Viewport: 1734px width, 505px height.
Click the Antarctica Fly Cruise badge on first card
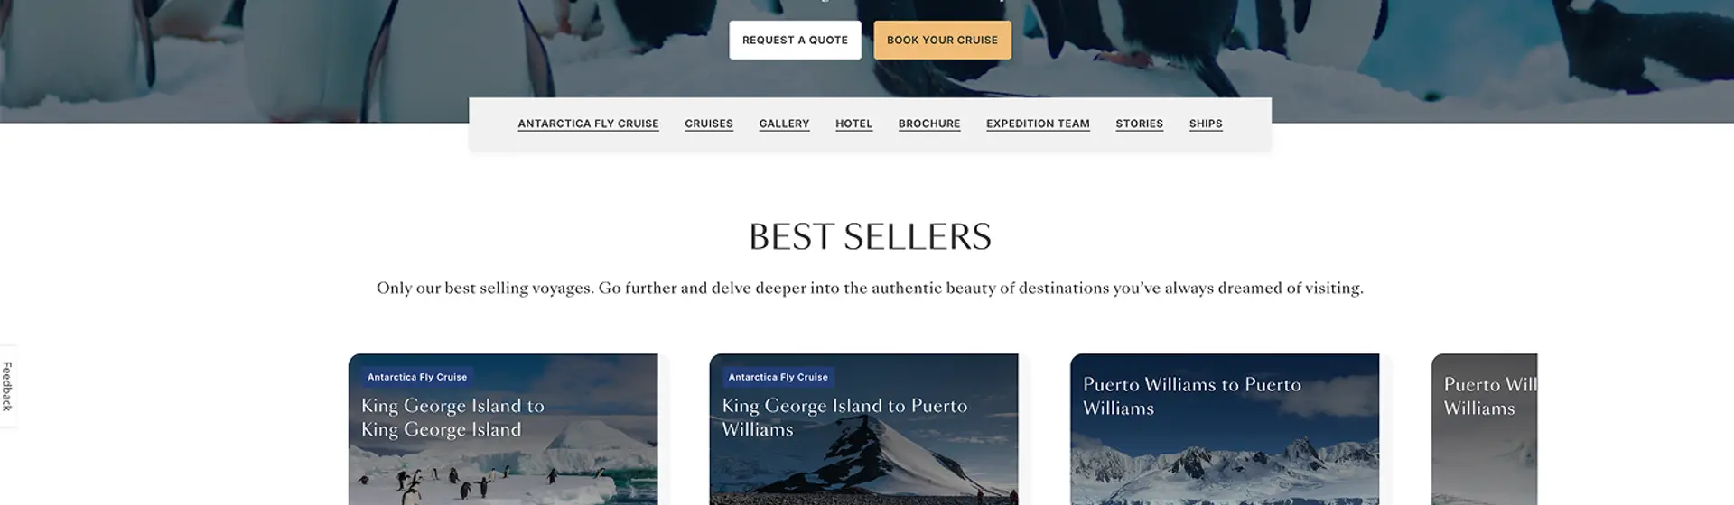417,377
